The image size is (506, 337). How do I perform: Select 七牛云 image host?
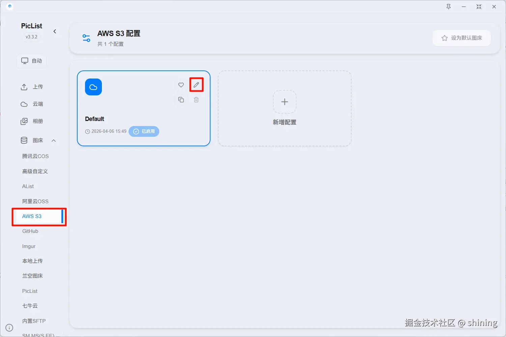(30, 306)
